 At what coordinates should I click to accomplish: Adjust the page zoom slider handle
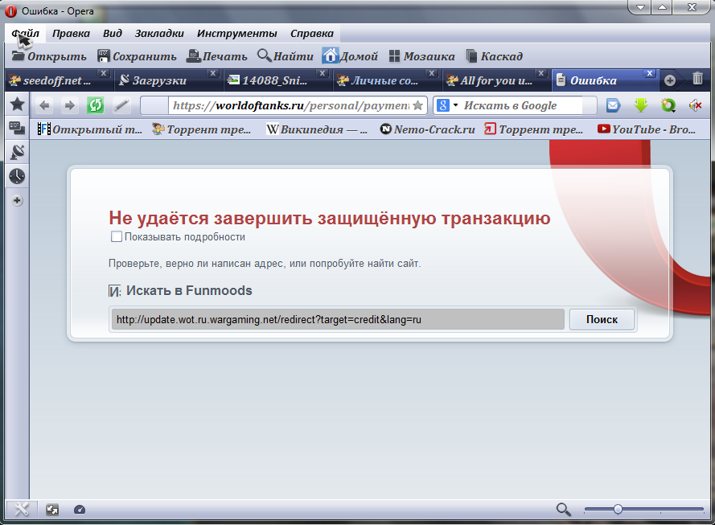(x=618, y=509)
